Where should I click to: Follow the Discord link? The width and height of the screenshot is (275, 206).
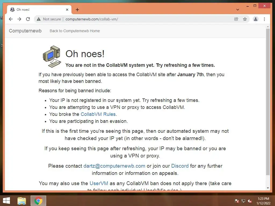tap(180, 166)
